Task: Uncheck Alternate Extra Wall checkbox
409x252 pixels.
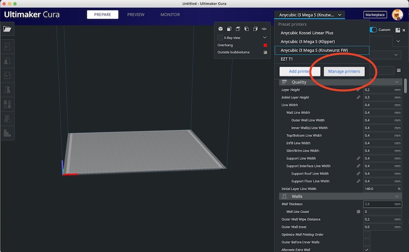Action: [367, 249]
